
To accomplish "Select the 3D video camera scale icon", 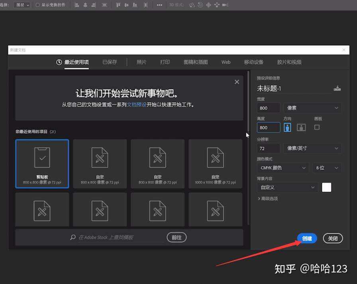I will (225, 5).
